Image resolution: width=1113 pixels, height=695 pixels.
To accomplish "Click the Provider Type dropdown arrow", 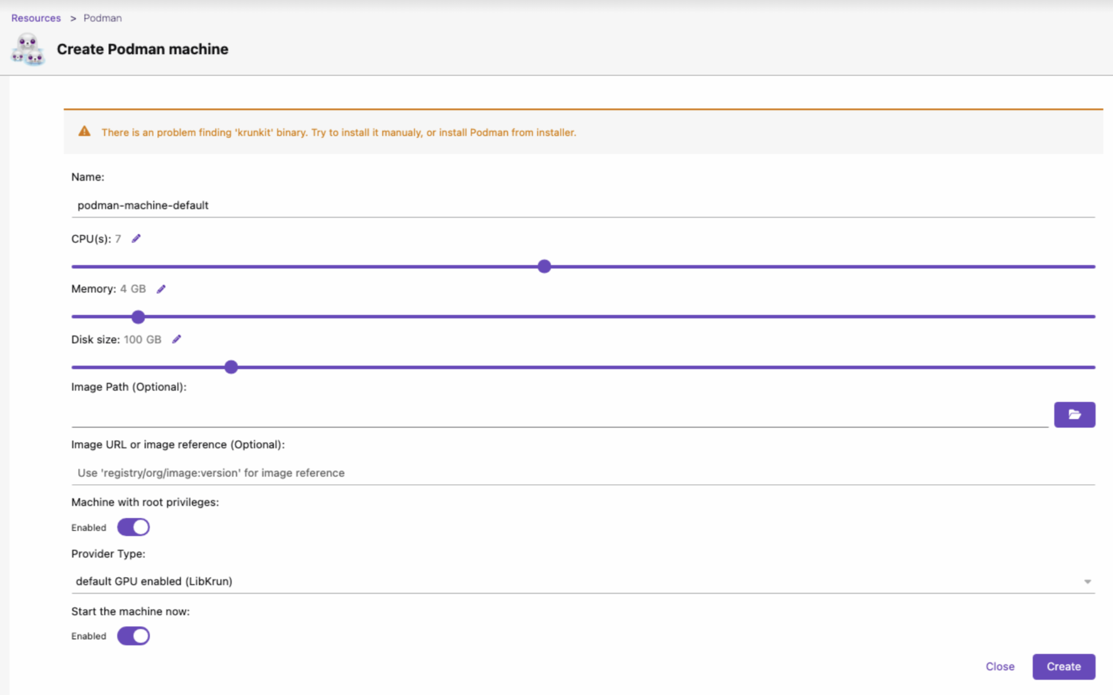I will pos(1087,582).
